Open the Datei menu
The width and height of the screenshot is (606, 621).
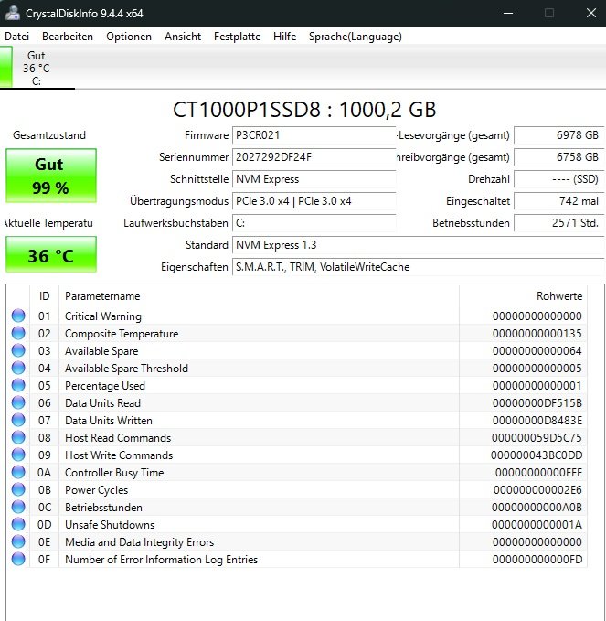click(17, 37)
